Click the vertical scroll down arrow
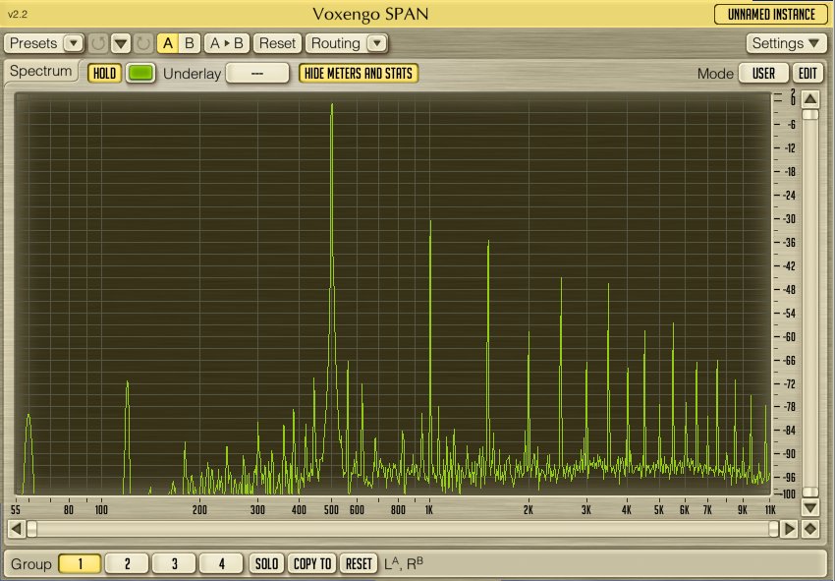Image resolution: width=835 pixels, height=581 pixels. coord(810,508)
